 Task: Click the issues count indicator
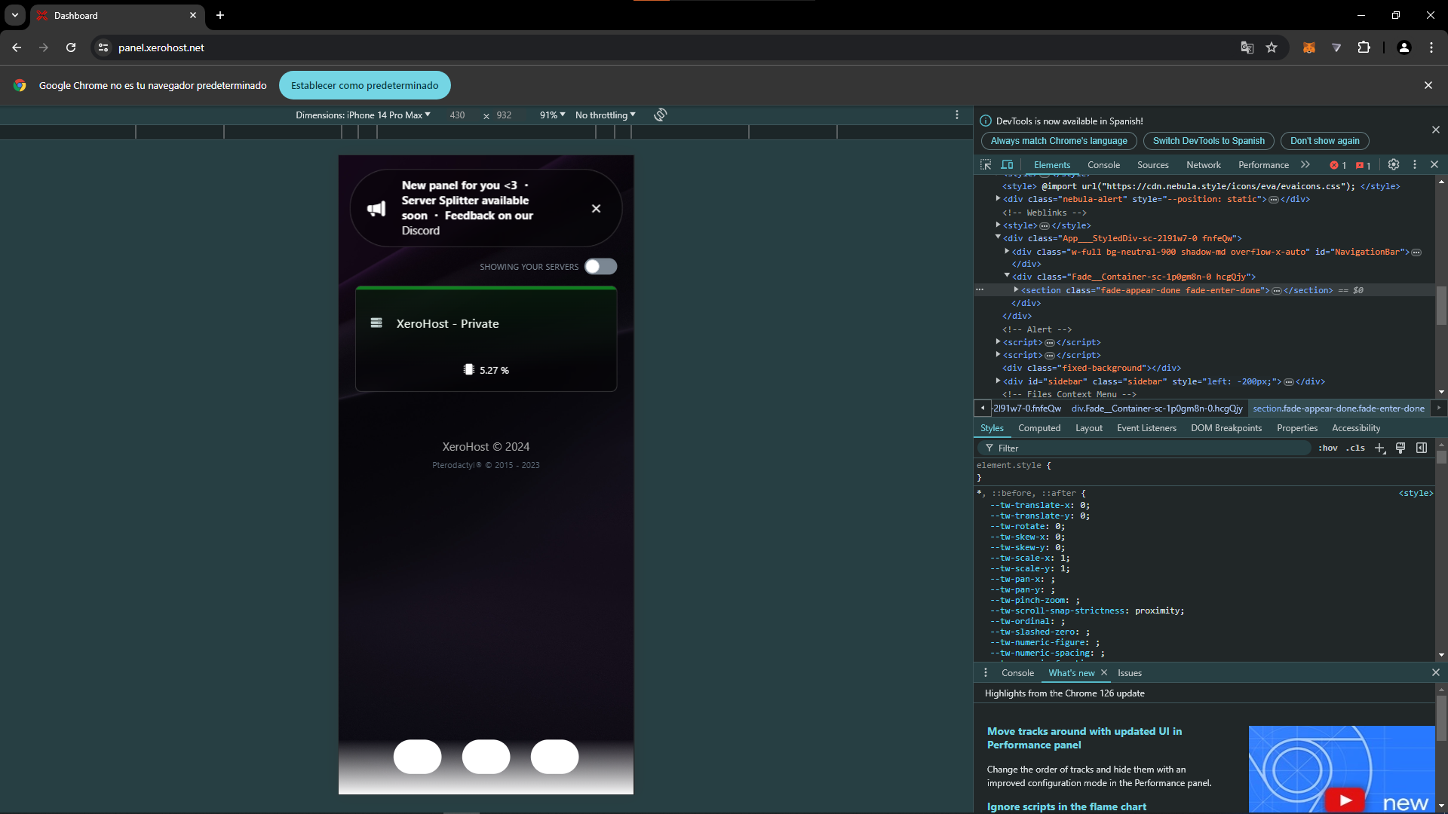pos(1363,165)
